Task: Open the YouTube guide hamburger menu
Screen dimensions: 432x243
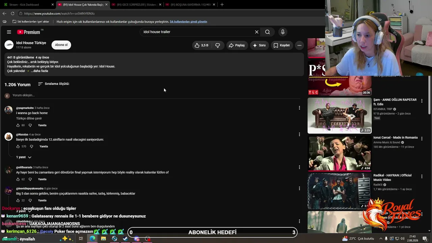Action: click(9, 32)
